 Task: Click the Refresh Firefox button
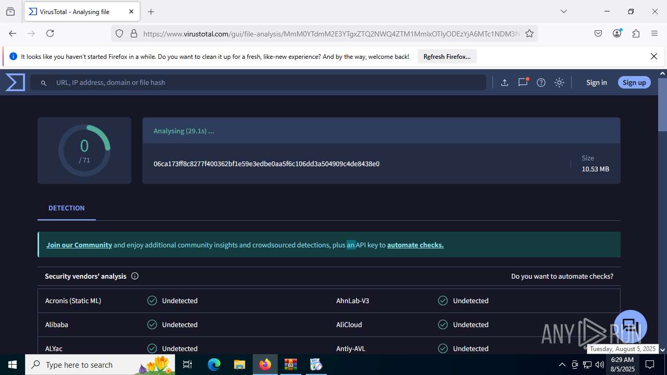[x=447, y=56]
